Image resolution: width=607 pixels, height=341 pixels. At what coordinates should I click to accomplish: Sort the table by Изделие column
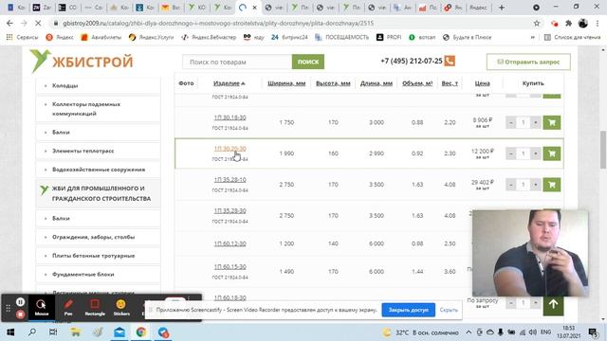click(230, 83)
